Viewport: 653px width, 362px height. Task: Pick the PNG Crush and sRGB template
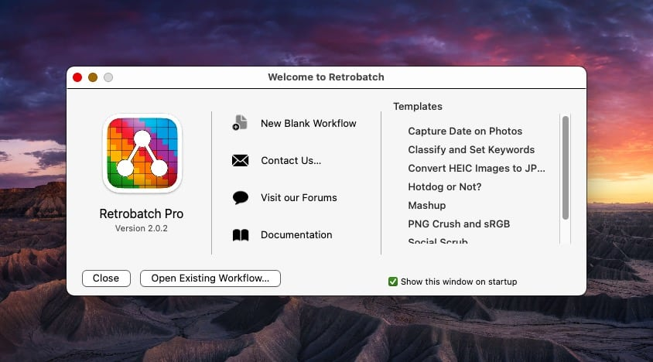(x=459, y=224)
